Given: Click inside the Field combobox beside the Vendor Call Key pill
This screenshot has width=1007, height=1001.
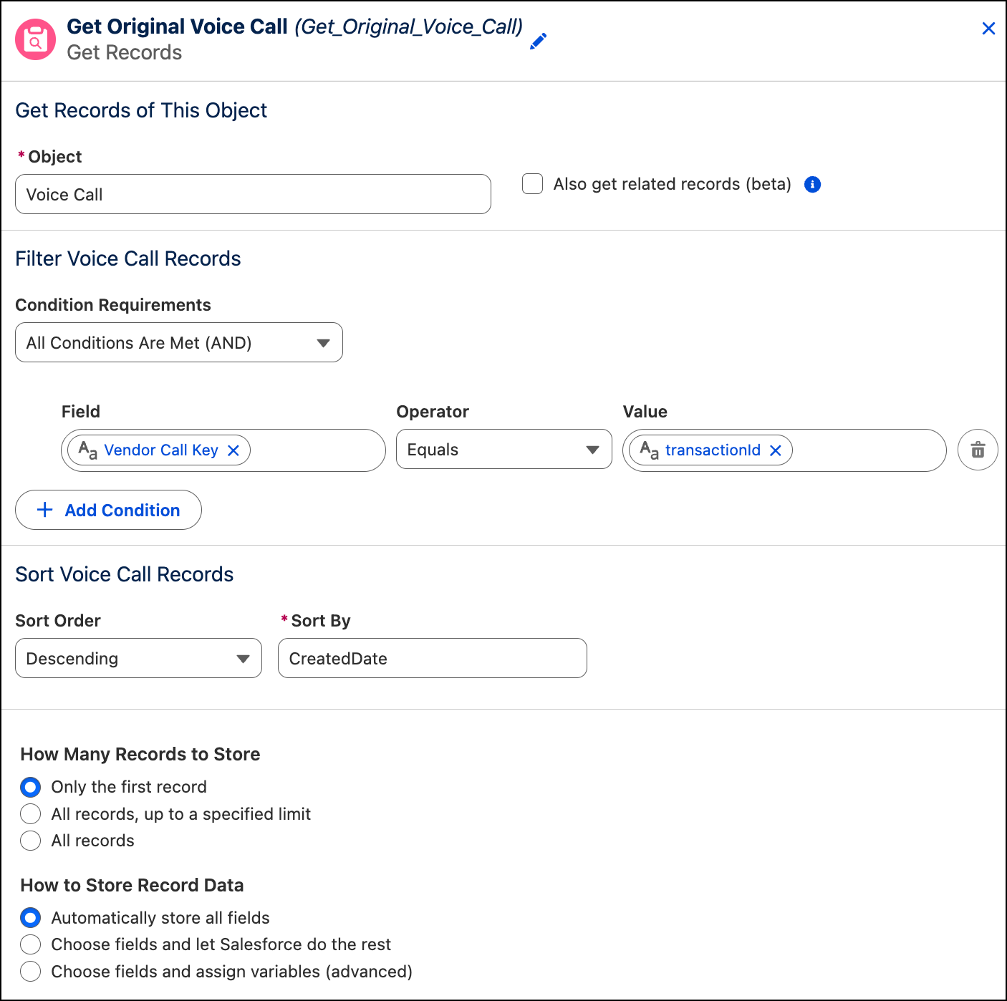Looking at the screenshot, I should click(x=317, y=450).
